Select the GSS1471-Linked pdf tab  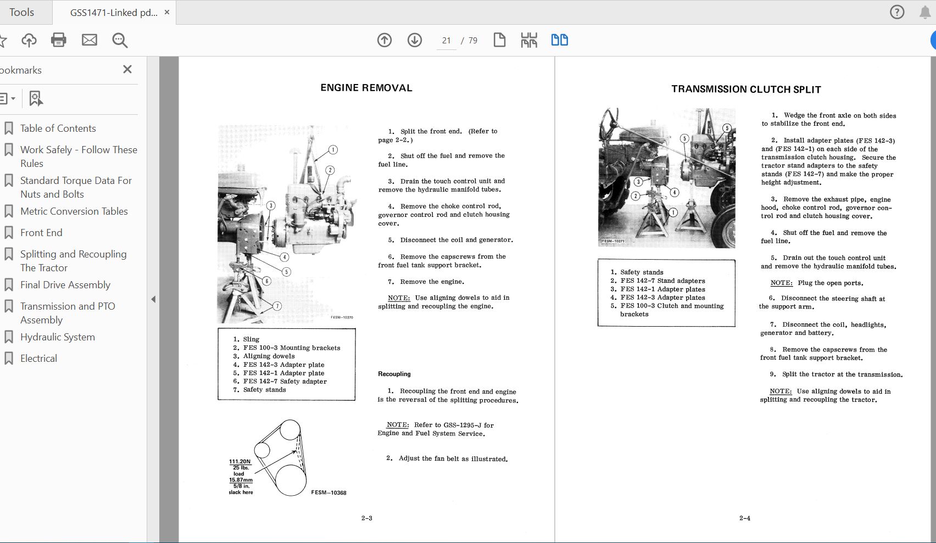114,13
